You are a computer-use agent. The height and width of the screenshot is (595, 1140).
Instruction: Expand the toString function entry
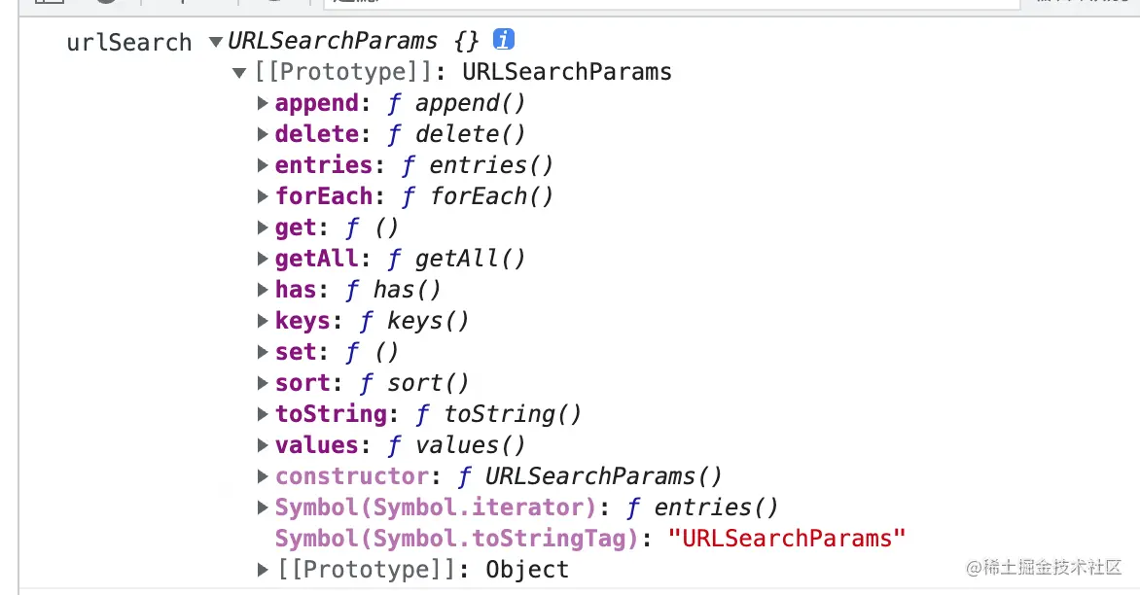coord(264,414)
